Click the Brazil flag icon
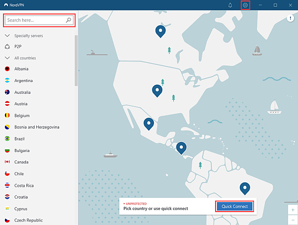Viewport: 298px width, 225px height. tap(7, 139)
